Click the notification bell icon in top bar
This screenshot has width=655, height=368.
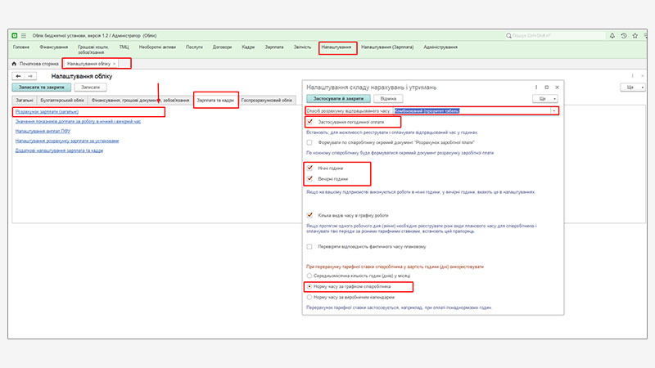point(611,36)
